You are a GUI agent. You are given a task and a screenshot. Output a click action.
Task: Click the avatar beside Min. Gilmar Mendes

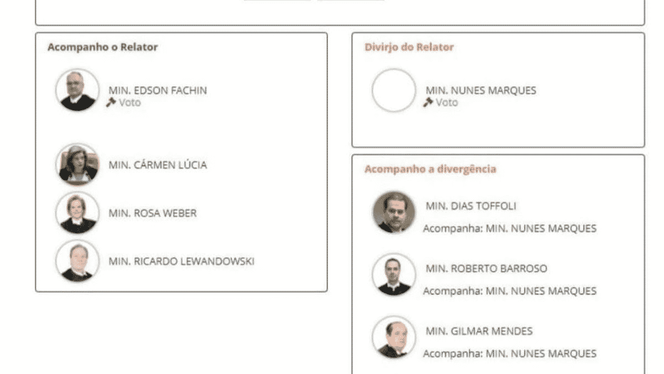coord(393,337)
